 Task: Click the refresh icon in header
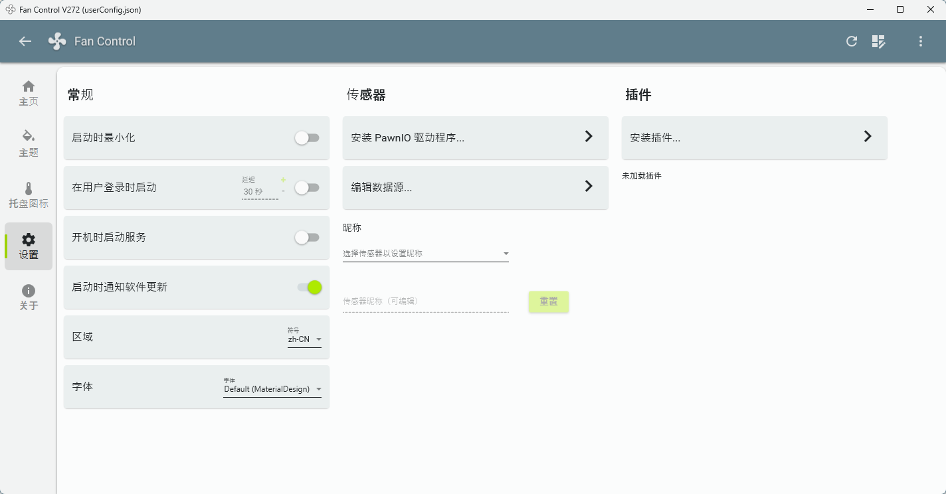pos(852,41)
